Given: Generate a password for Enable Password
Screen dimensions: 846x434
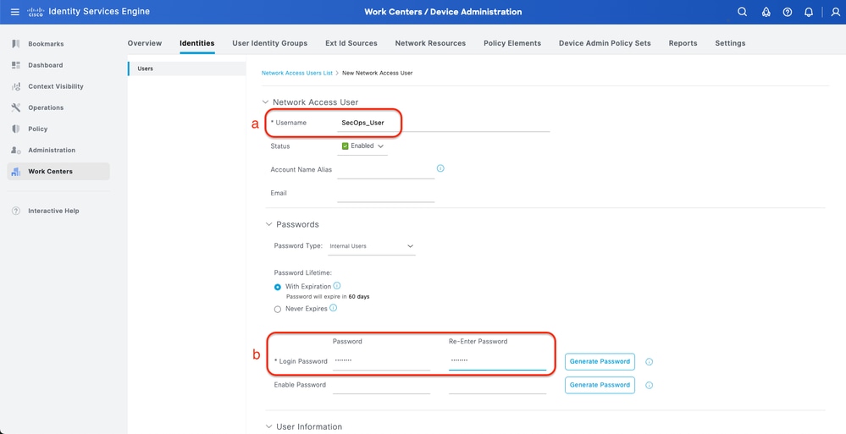Looking at the screenshot, I should (600, 385).
